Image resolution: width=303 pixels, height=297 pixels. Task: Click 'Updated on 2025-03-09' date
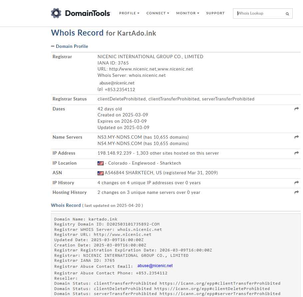[123, 128]
